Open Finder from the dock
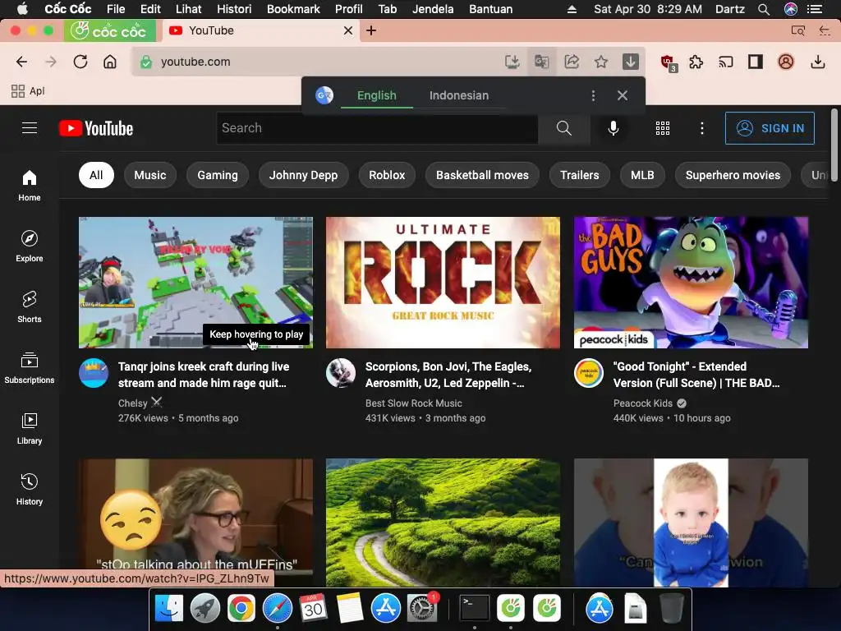This screenshot has width=841, height=631. pos(169,609)
